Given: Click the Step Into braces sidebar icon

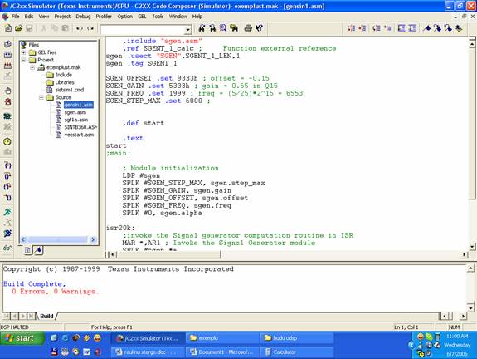Looking at the screenshot, I should point(7,165).
